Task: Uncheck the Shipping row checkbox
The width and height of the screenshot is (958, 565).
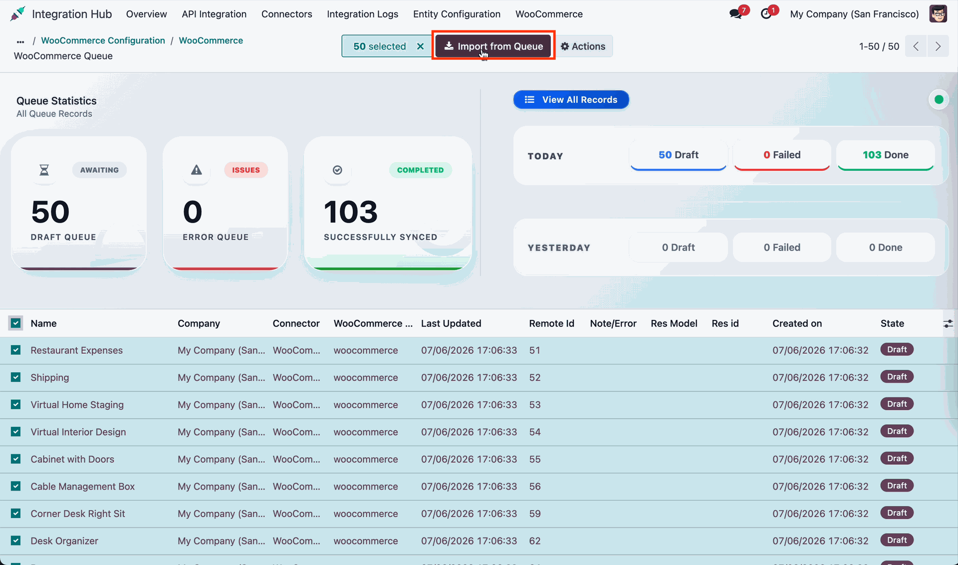Action: tap(16, 377)
